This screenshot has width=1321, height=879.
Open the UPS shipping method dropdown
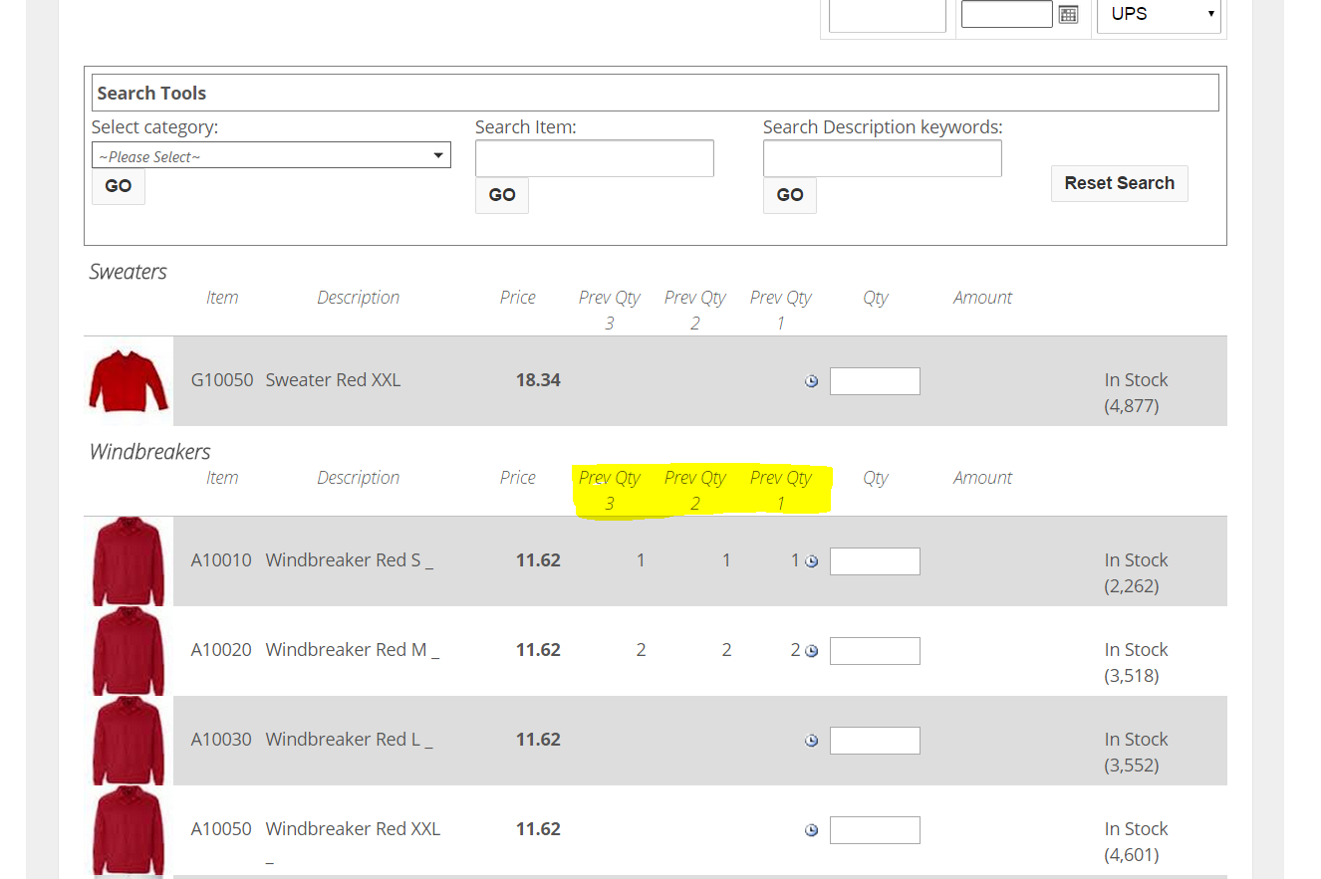tap(1159, 15)
